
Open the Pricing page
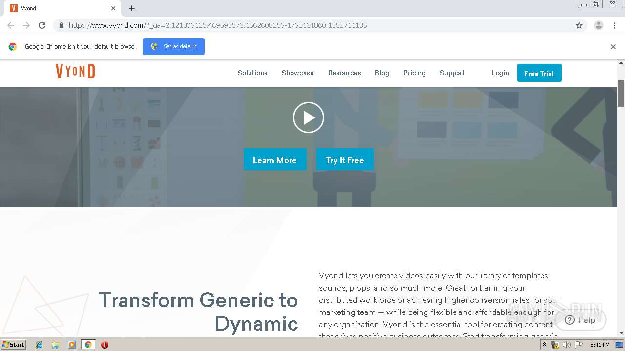tap(414, 73)
